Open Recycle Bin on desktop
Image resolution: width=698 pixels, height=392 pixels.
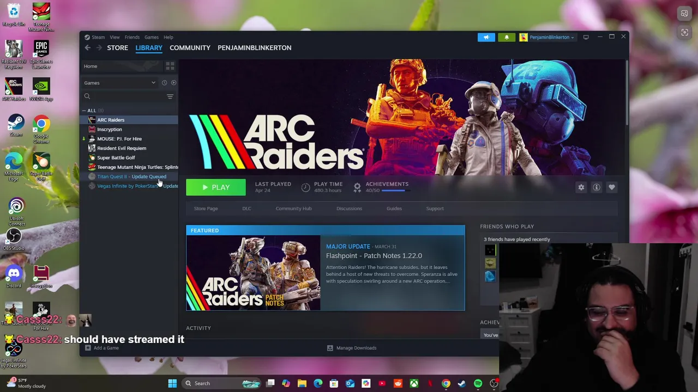point(14,15)
